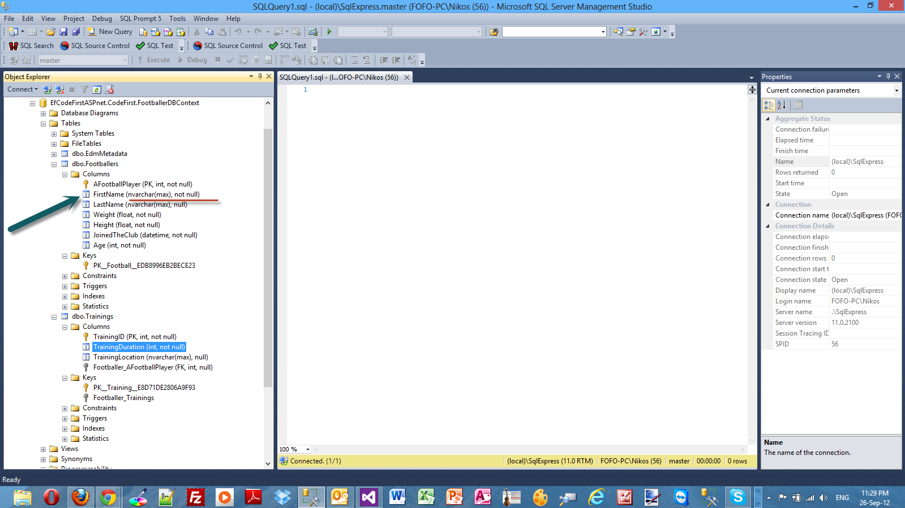Screen dimensions: 905x508
Task: Display the Estimated Execution Plan icon
Action: [243, 60]
